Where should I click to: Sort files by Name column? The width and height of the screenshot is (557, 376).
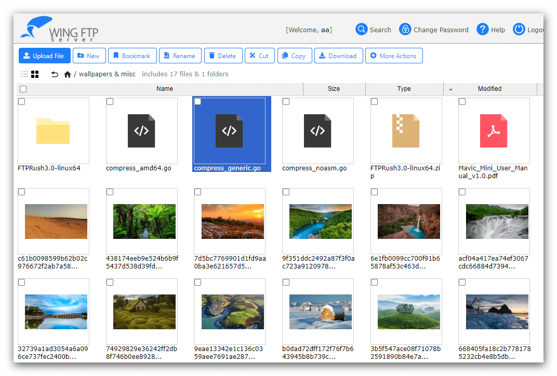pyautogui.click(x=165, y=89)
